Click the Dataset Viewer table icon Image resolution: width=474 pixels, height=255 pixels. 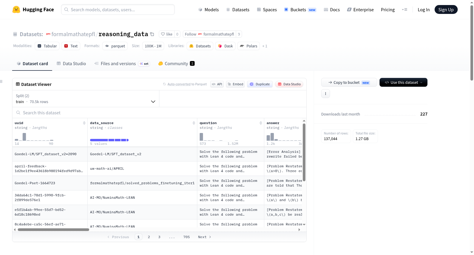(18, 84)
